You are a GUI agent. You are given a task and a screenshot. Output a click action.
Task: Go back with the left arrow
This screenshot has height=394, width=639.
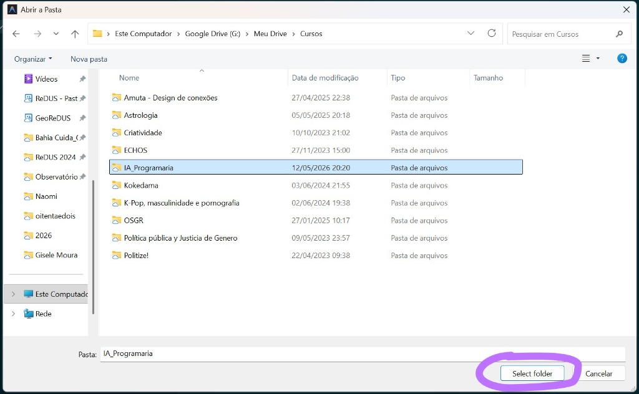click(x=16, y=34)
